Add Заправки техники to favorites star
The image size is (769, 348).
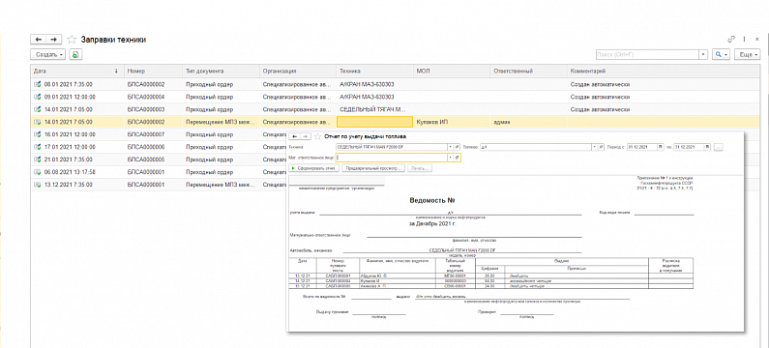click(x=72, y=40)
